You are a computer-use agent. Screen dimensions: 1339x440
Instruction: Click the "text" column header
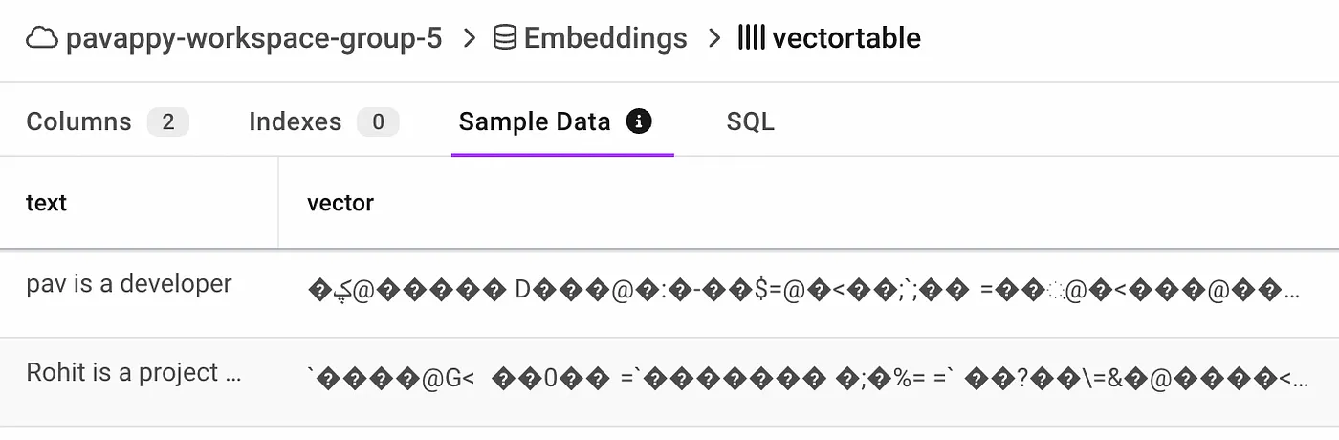click(46, 203)
